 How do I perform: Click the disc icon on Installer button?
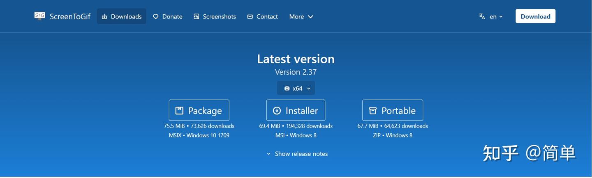click(277, 110)
